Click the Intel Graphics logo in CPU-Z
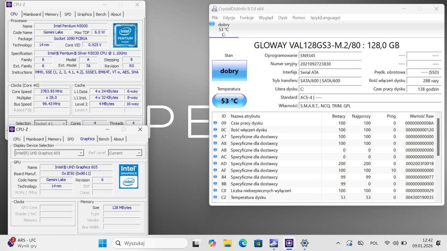 click(x=129, y=176)
